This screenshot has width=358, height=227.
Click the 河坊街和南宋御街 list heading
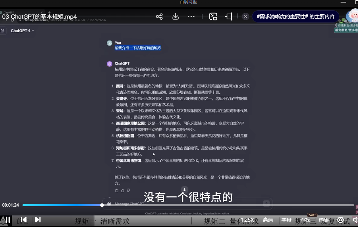coord(130,148)
